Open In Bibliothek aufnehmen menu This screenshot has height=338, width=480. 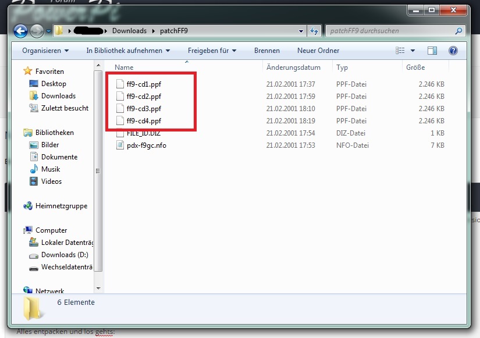point(128,51)
